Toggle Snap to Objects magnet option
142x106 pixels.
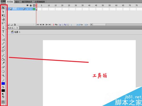point(3,102)
